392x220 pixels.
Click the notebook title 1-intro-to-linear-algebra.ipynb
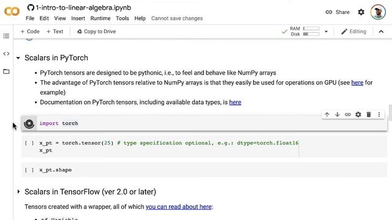coord(83,8)
